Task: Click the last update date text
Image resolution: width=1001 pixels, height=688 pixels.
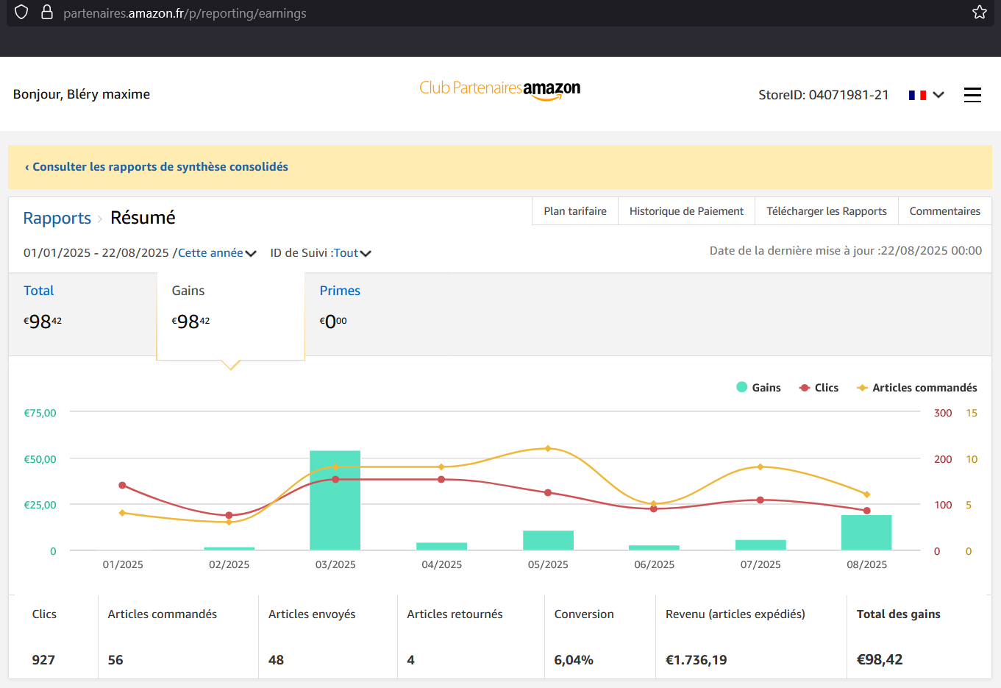Action: (846, 251)
